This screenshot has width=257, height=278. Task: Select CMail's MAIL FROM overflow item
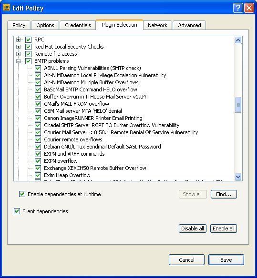click(76, 104)
